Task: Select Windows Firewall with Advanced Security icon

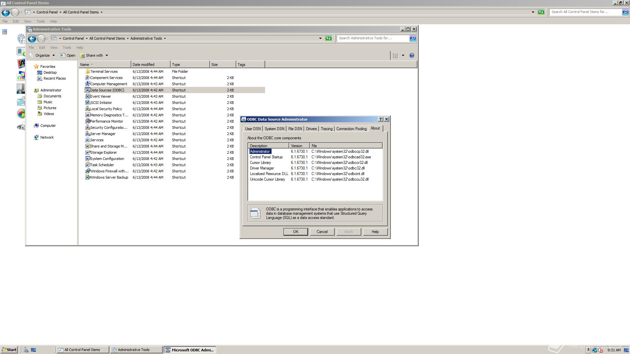Action: (x=88, y=171)
